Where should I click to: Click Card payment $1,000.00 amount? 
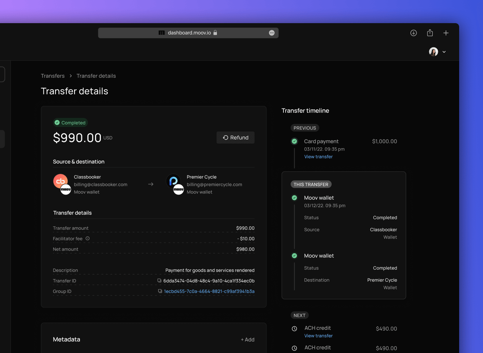tap(385, 141)
